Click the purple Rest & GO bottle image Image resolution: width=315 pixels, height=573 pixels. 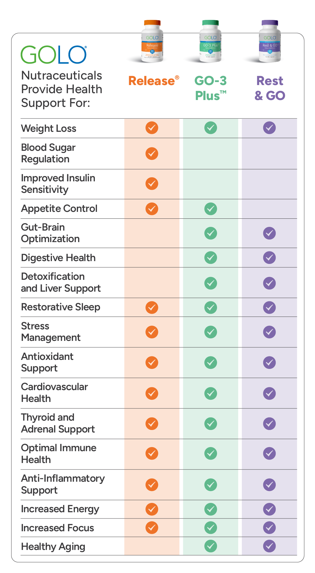click(x=270, y=41)
